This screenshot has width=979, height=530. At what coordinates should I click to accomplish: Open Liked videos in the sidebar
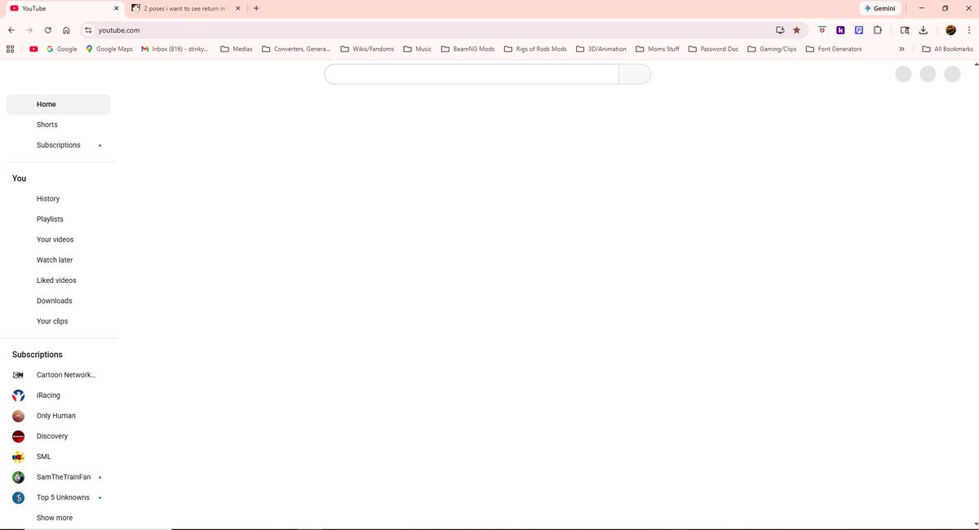[x=58, y=280]
